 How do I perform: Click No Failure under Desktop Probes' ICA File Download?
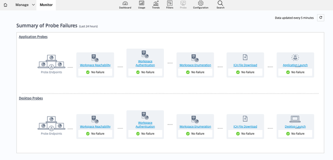pos(245,134)
